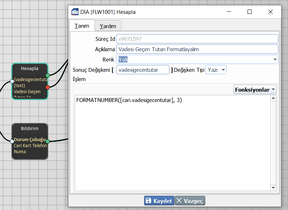
Task: Click the red error port on Hesapla node
Action: click(x=48, y=87)
